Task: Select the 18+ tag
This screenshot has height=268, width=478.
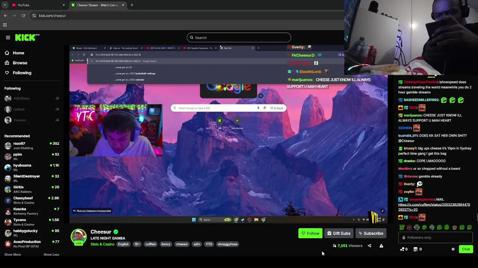Action: pos(137,244)
